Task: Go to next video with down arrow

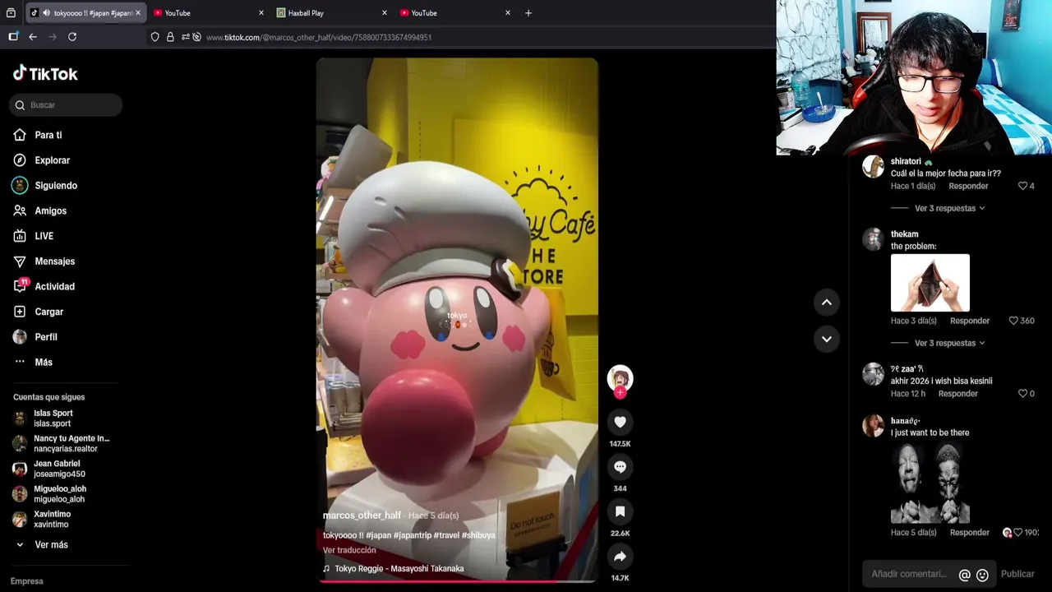Action: (x=827, y=339)
